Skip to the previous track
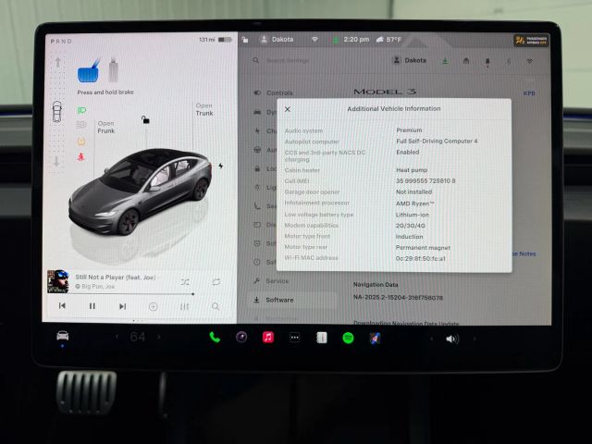 [62, 306]
